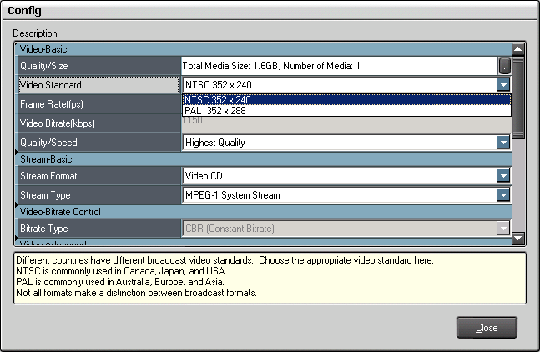Select the Video Bitrate(kbps) row label
Image resolution: width=540 pixels, height=352 pixels.
98,123
